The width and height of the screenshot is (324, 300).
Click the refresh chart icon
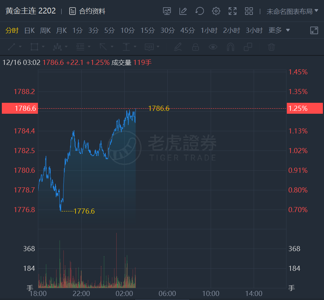199,11
